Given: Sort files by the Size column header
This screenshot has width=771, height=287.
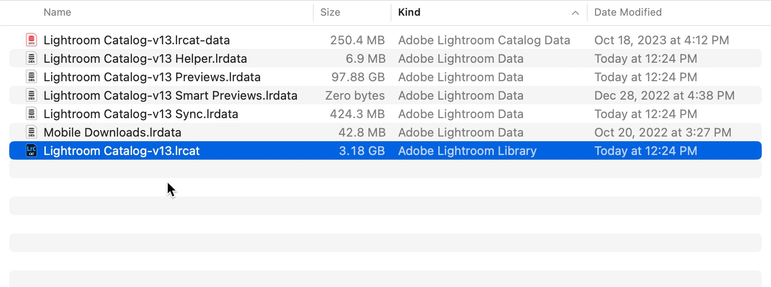Looking at the screenshot, I should (x=330, y=12).
